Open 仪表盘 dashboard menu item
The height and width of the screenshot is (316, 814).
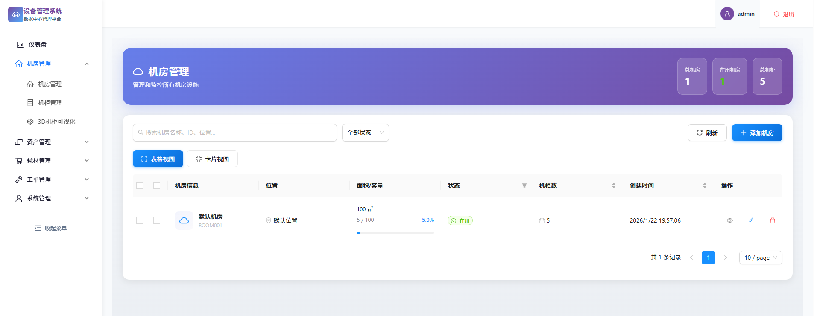tap(51, 45)
